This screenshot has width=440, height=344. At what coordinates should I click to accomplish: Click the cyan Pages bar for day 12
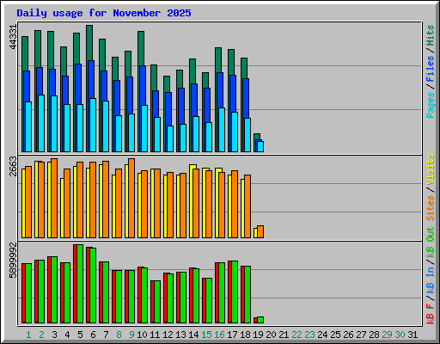[x=170, y=138]
